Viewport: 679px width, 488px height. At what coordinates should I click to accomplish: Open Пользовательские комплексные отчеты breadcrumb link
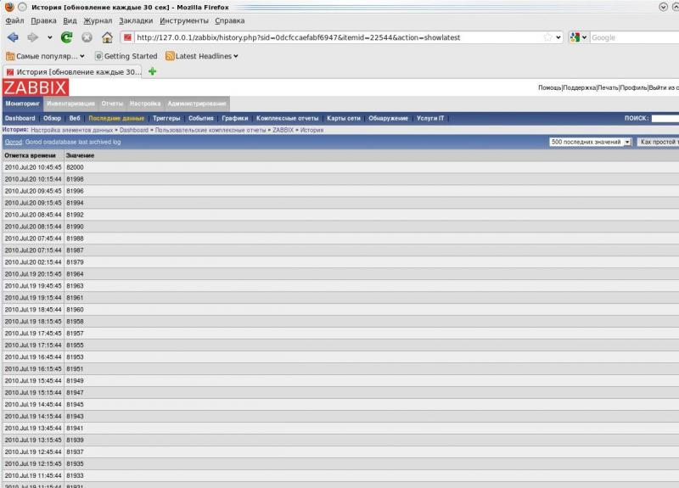click(x=210, y=130)
